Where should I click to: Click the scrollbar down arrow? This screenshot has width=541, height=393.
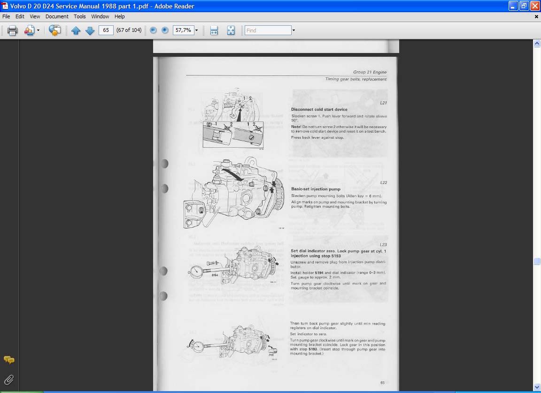tap(537, 387)
